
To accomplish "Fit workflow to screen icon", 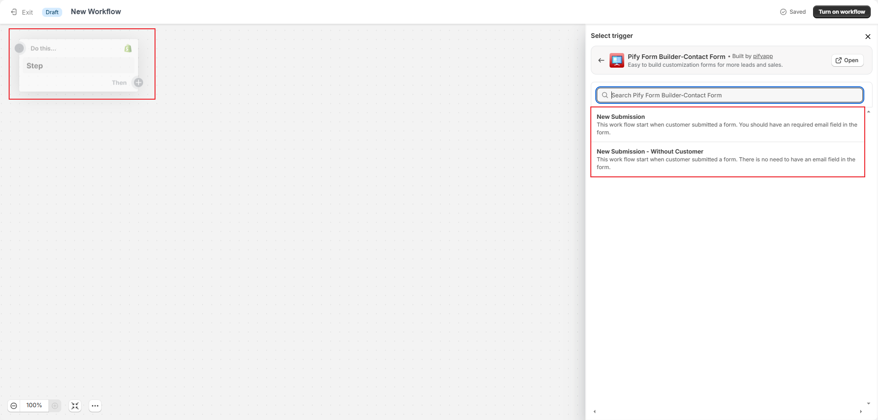I will [75, 406].
